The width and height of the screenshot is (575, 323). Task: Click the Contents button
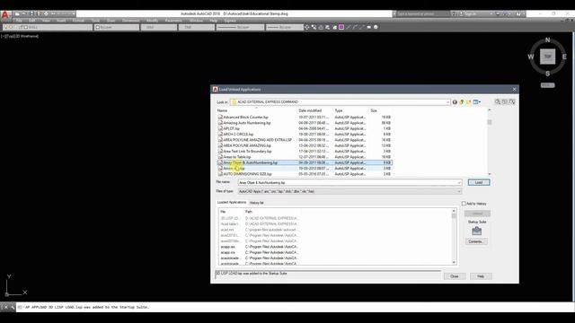tap(476, 241)
